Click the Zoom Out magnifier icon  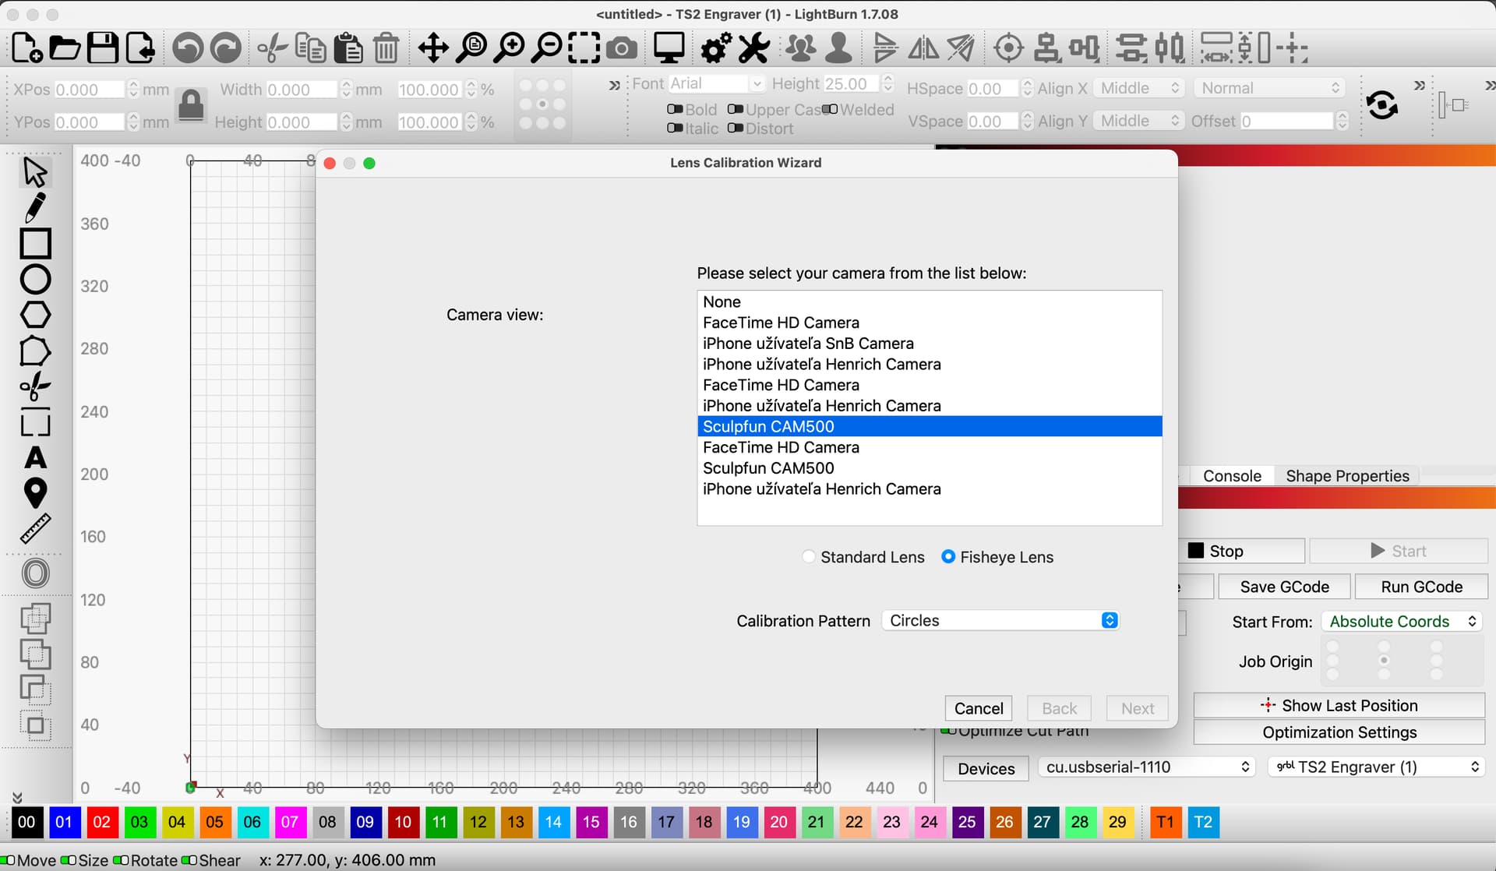point(547,48)
